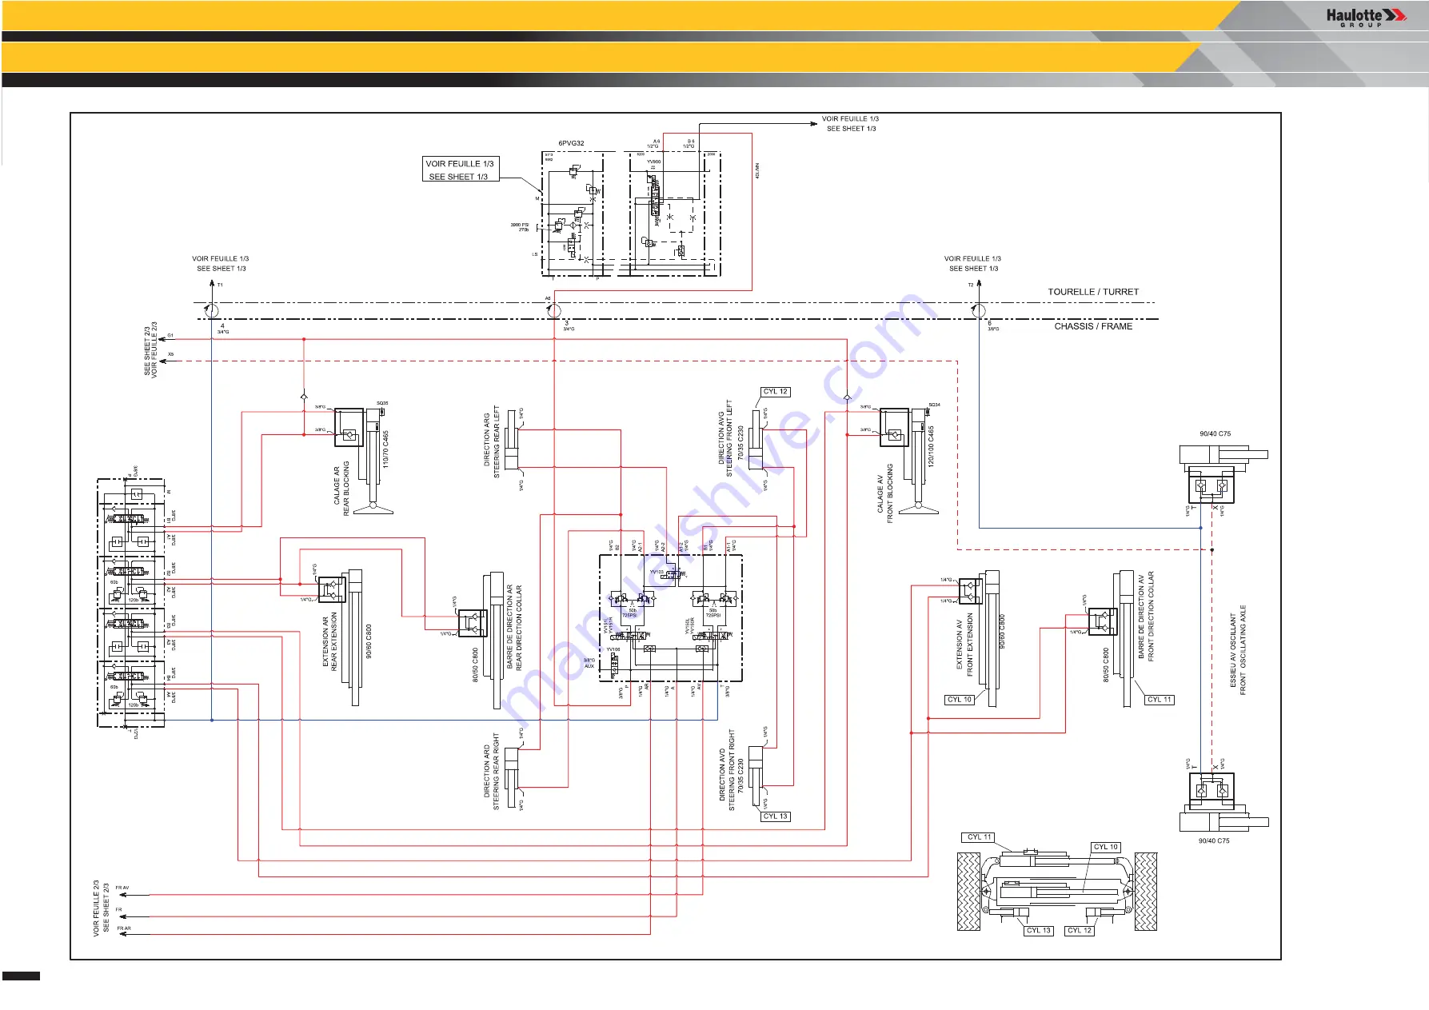The image size is (1429, 1010).
Task: Click the rear blocking check valve block
Action: pos(349,428)
